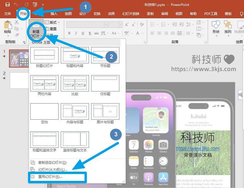Select slide 1 thumbnail in panel

click(19, 59)
